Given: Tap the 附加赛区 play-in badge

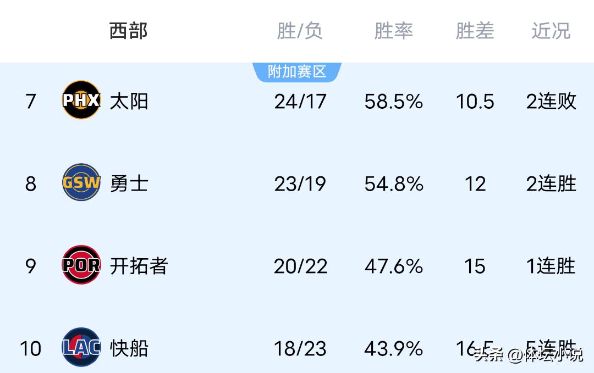Looking at the screenshot, I should (297, 72).
